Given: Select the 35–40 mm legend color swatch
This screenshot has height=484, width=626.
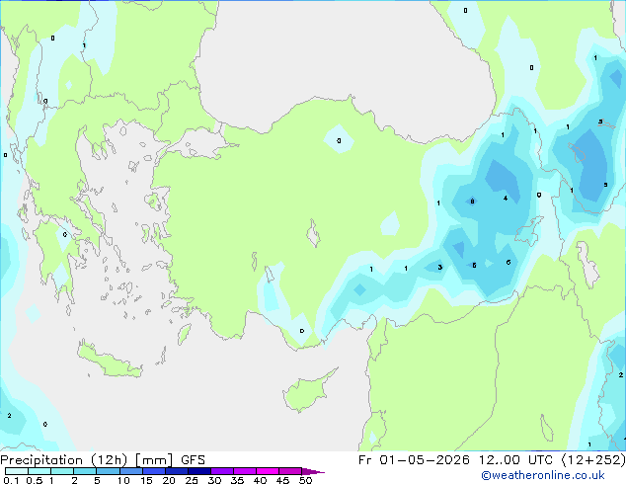Looking at the screenshot, I should (x=245, y=471).
